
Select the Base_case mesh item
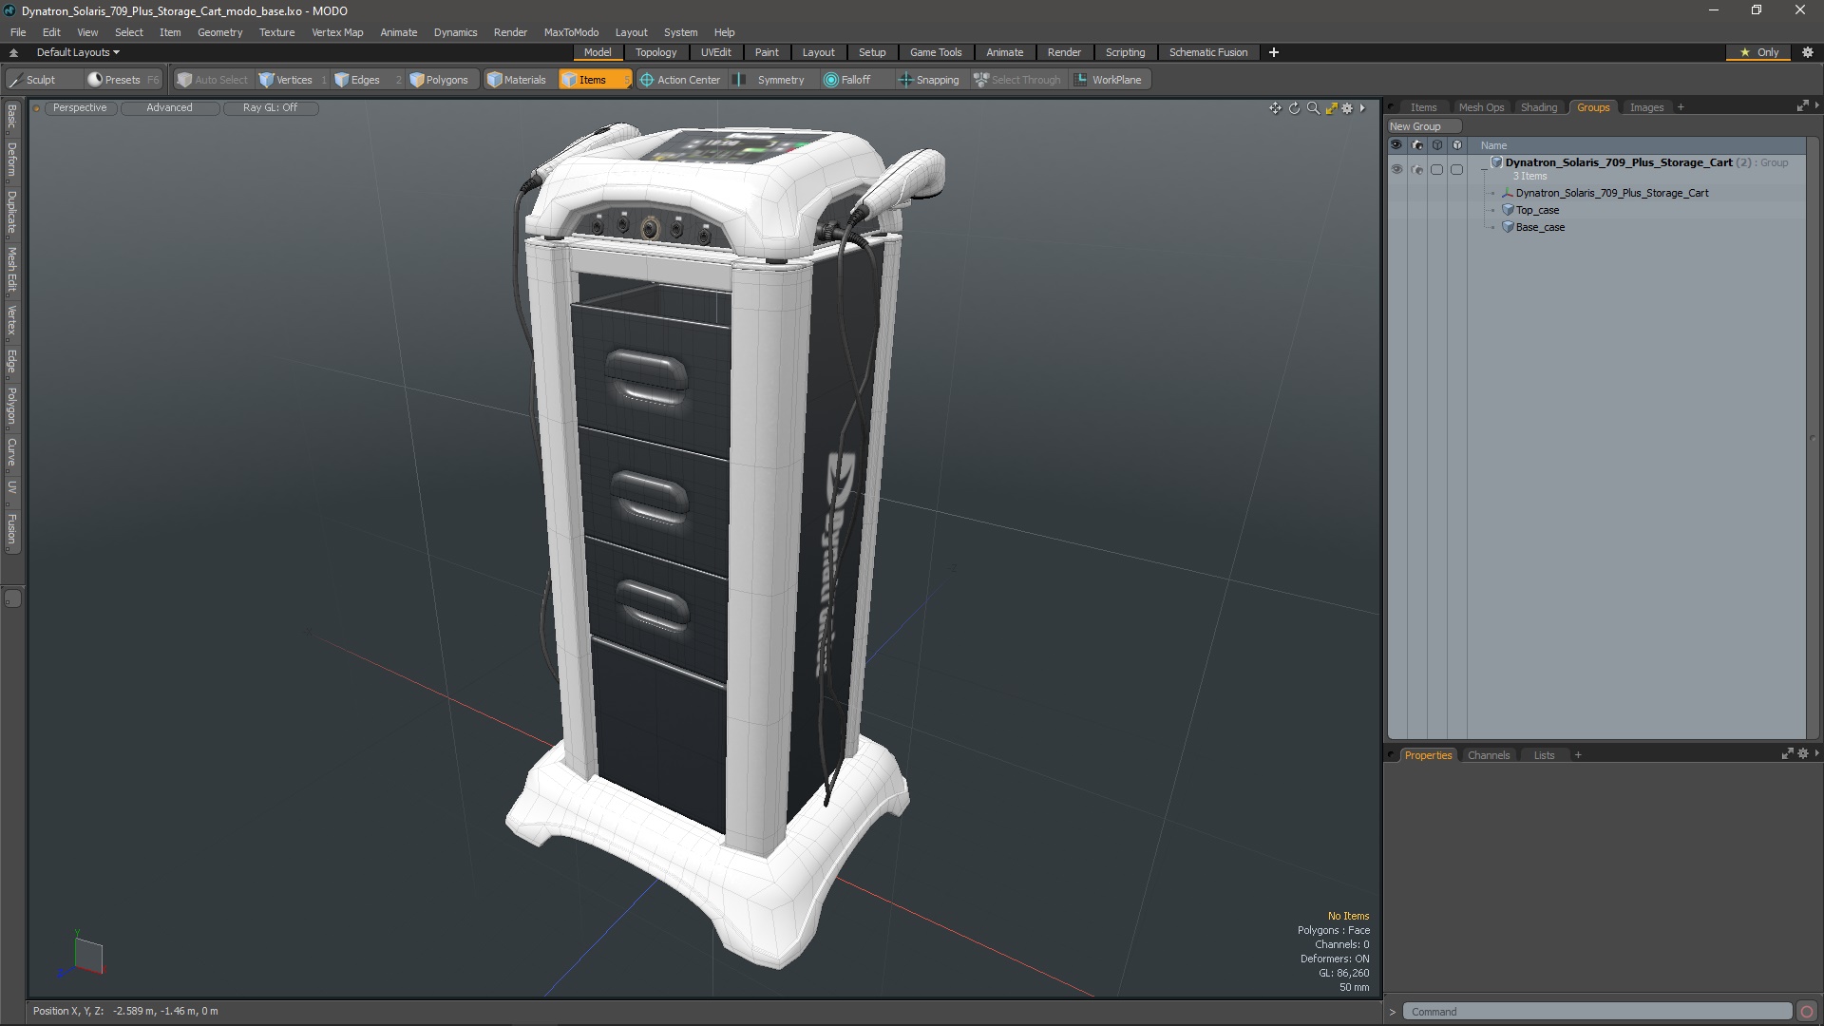(x=1540, y=227)
